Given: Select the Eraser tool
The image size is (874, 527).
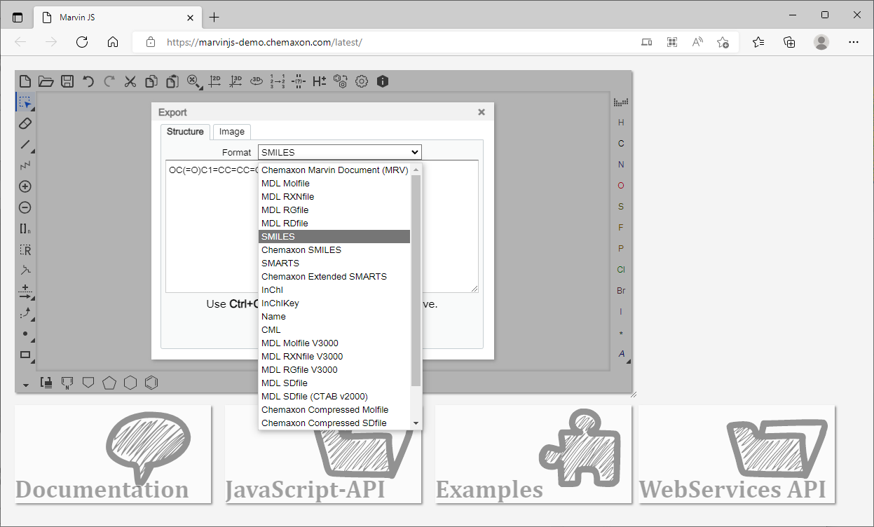Looking at the screenshot, I should [25, 123].
